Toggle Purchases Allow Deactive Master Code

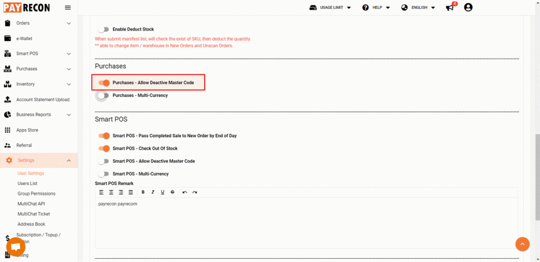coord(104,83)
